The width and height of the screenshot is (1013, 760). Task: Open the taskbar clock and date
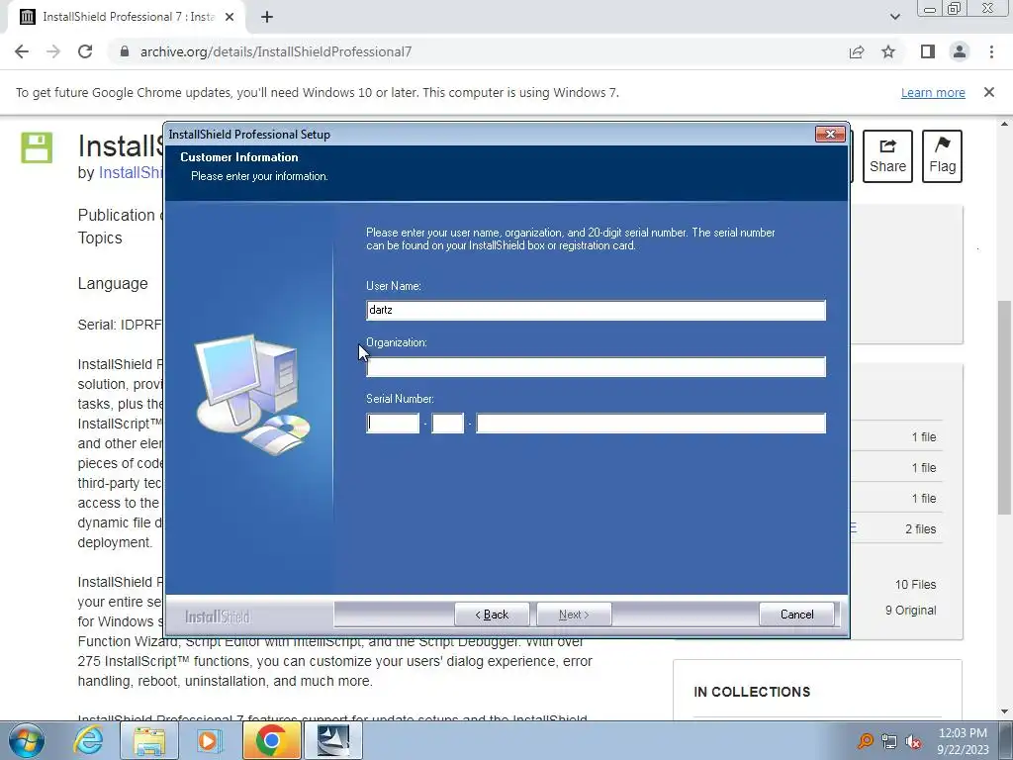pos(963,741)
